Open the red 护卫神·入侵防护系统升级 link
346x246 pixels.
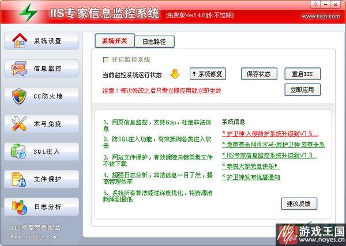[x=270, y=134]
